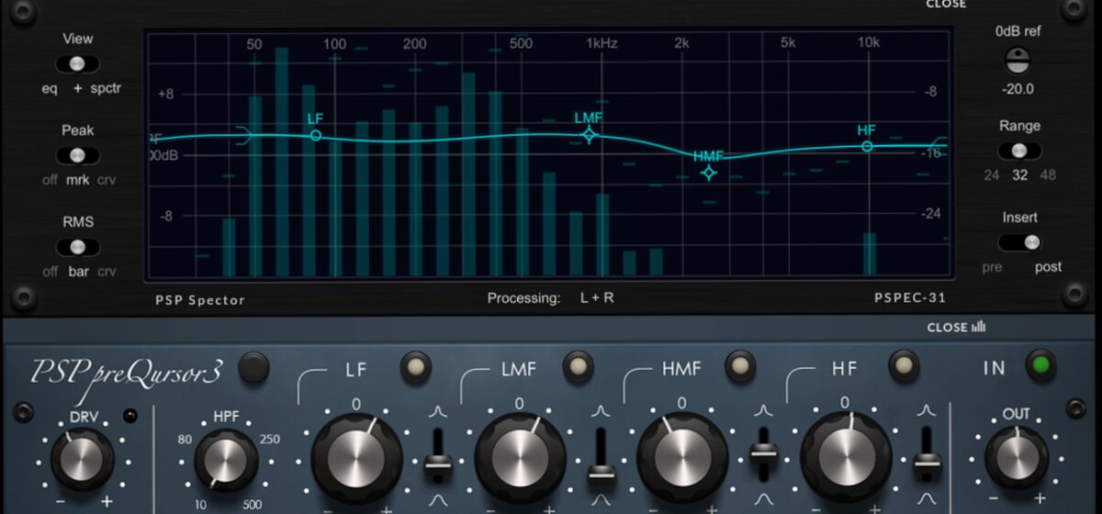Toggle the RMS off/bar/crv switch

77,247
